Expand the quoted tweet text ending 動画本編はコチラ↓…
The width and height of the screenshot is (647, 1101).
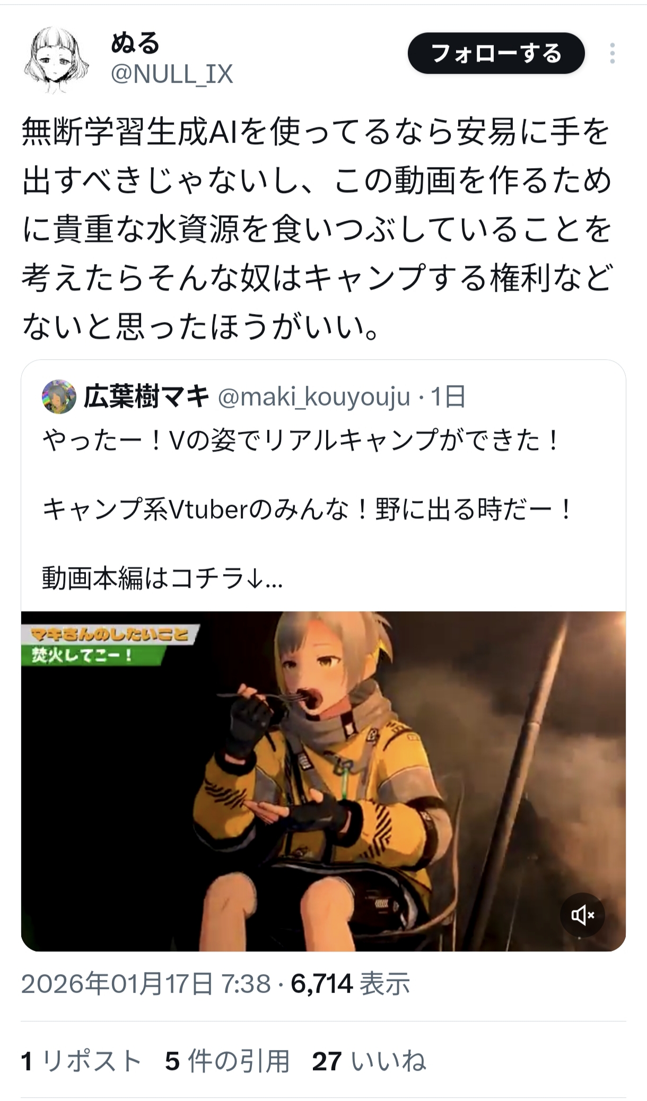pyautogui.click(x=162, y=578)
